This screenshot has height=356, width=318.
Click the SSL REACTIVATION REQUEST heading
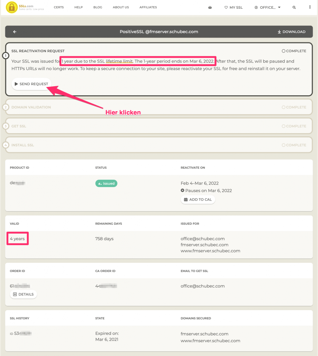coord(38,51)
